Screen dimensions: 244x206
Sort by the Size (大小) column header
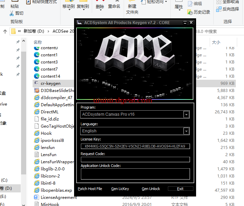pyautogui.click(x=216, y=42)
